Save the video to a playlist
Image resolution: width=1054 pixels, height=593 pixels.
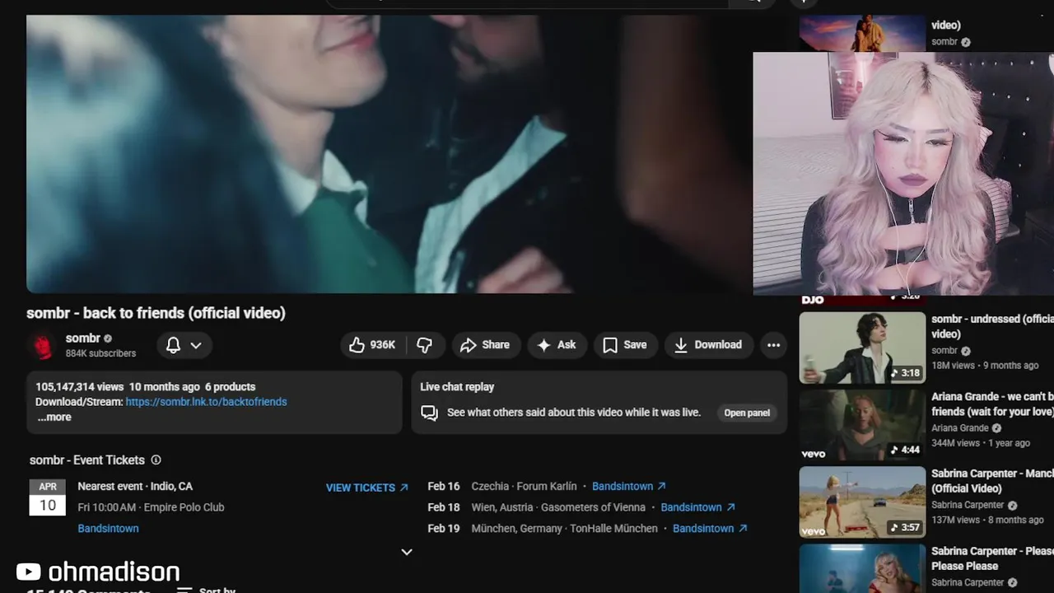pos(625,345)
